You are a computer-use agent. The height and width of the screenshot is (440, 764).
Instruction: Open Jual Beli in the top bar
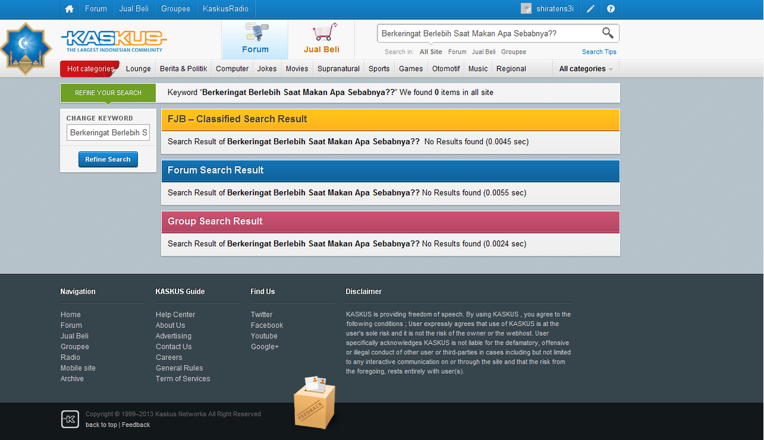click(x=134, y=9)
